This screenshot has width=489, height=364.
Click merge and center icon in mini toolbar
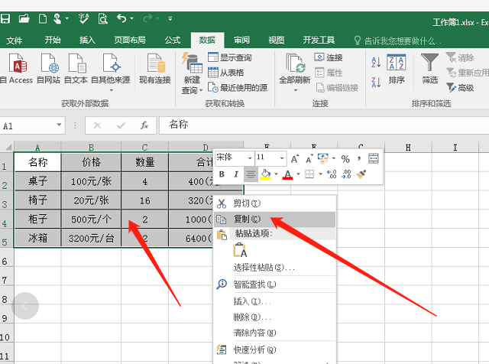[x=374, y=158]
